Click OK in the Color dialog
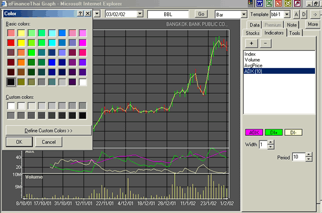The image size is (322, 213). (x=19, y=142)
